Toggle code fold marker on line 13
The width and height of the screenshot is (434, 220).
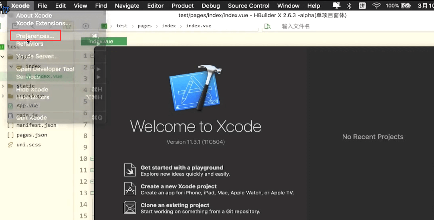[92, 193]
